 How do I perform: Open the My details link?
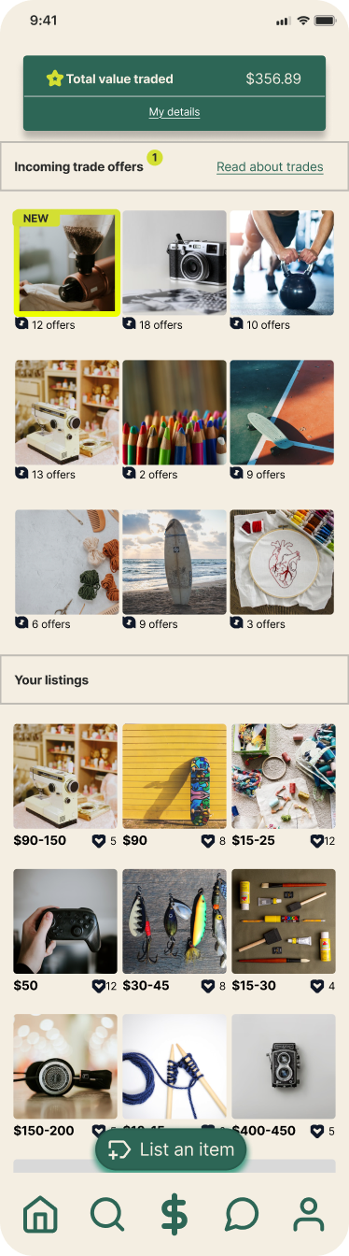pos(174,112)
